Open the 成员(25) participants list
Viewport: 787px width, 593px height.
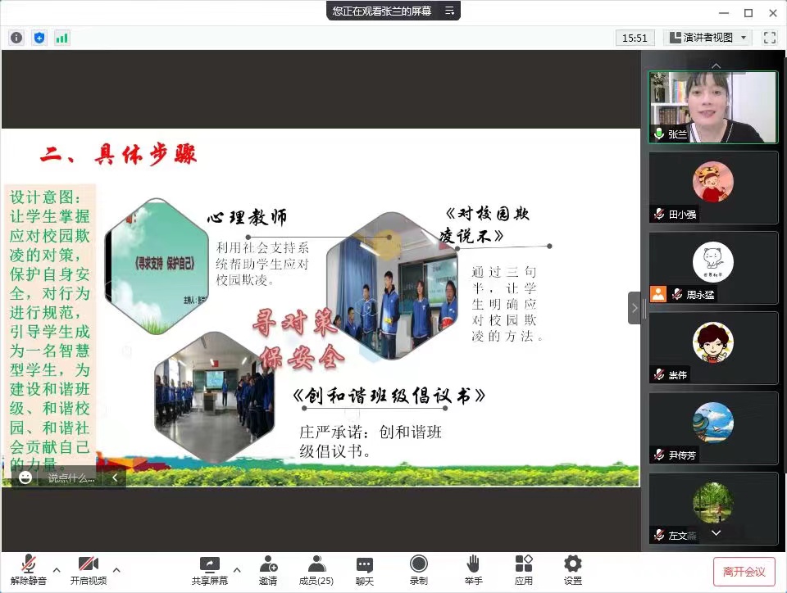pyautogui.click(x=316, y=567)
